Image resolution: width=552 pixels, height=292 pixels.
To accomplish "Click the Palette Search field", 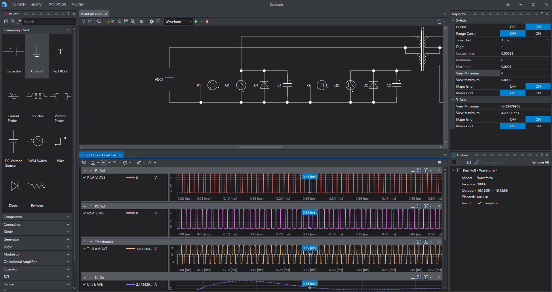I will tap(49, 22).
